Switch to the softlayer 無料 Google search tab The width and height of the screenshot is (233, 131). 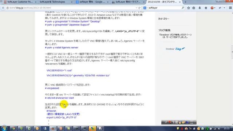coord(92,2)
